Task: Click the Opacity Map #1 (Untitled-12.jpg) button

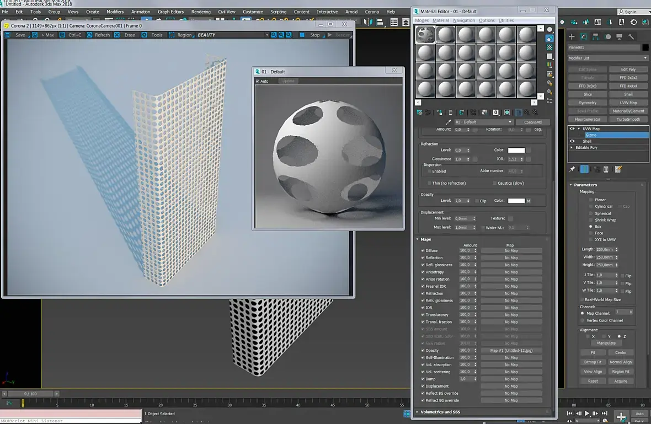Action: 511,350
